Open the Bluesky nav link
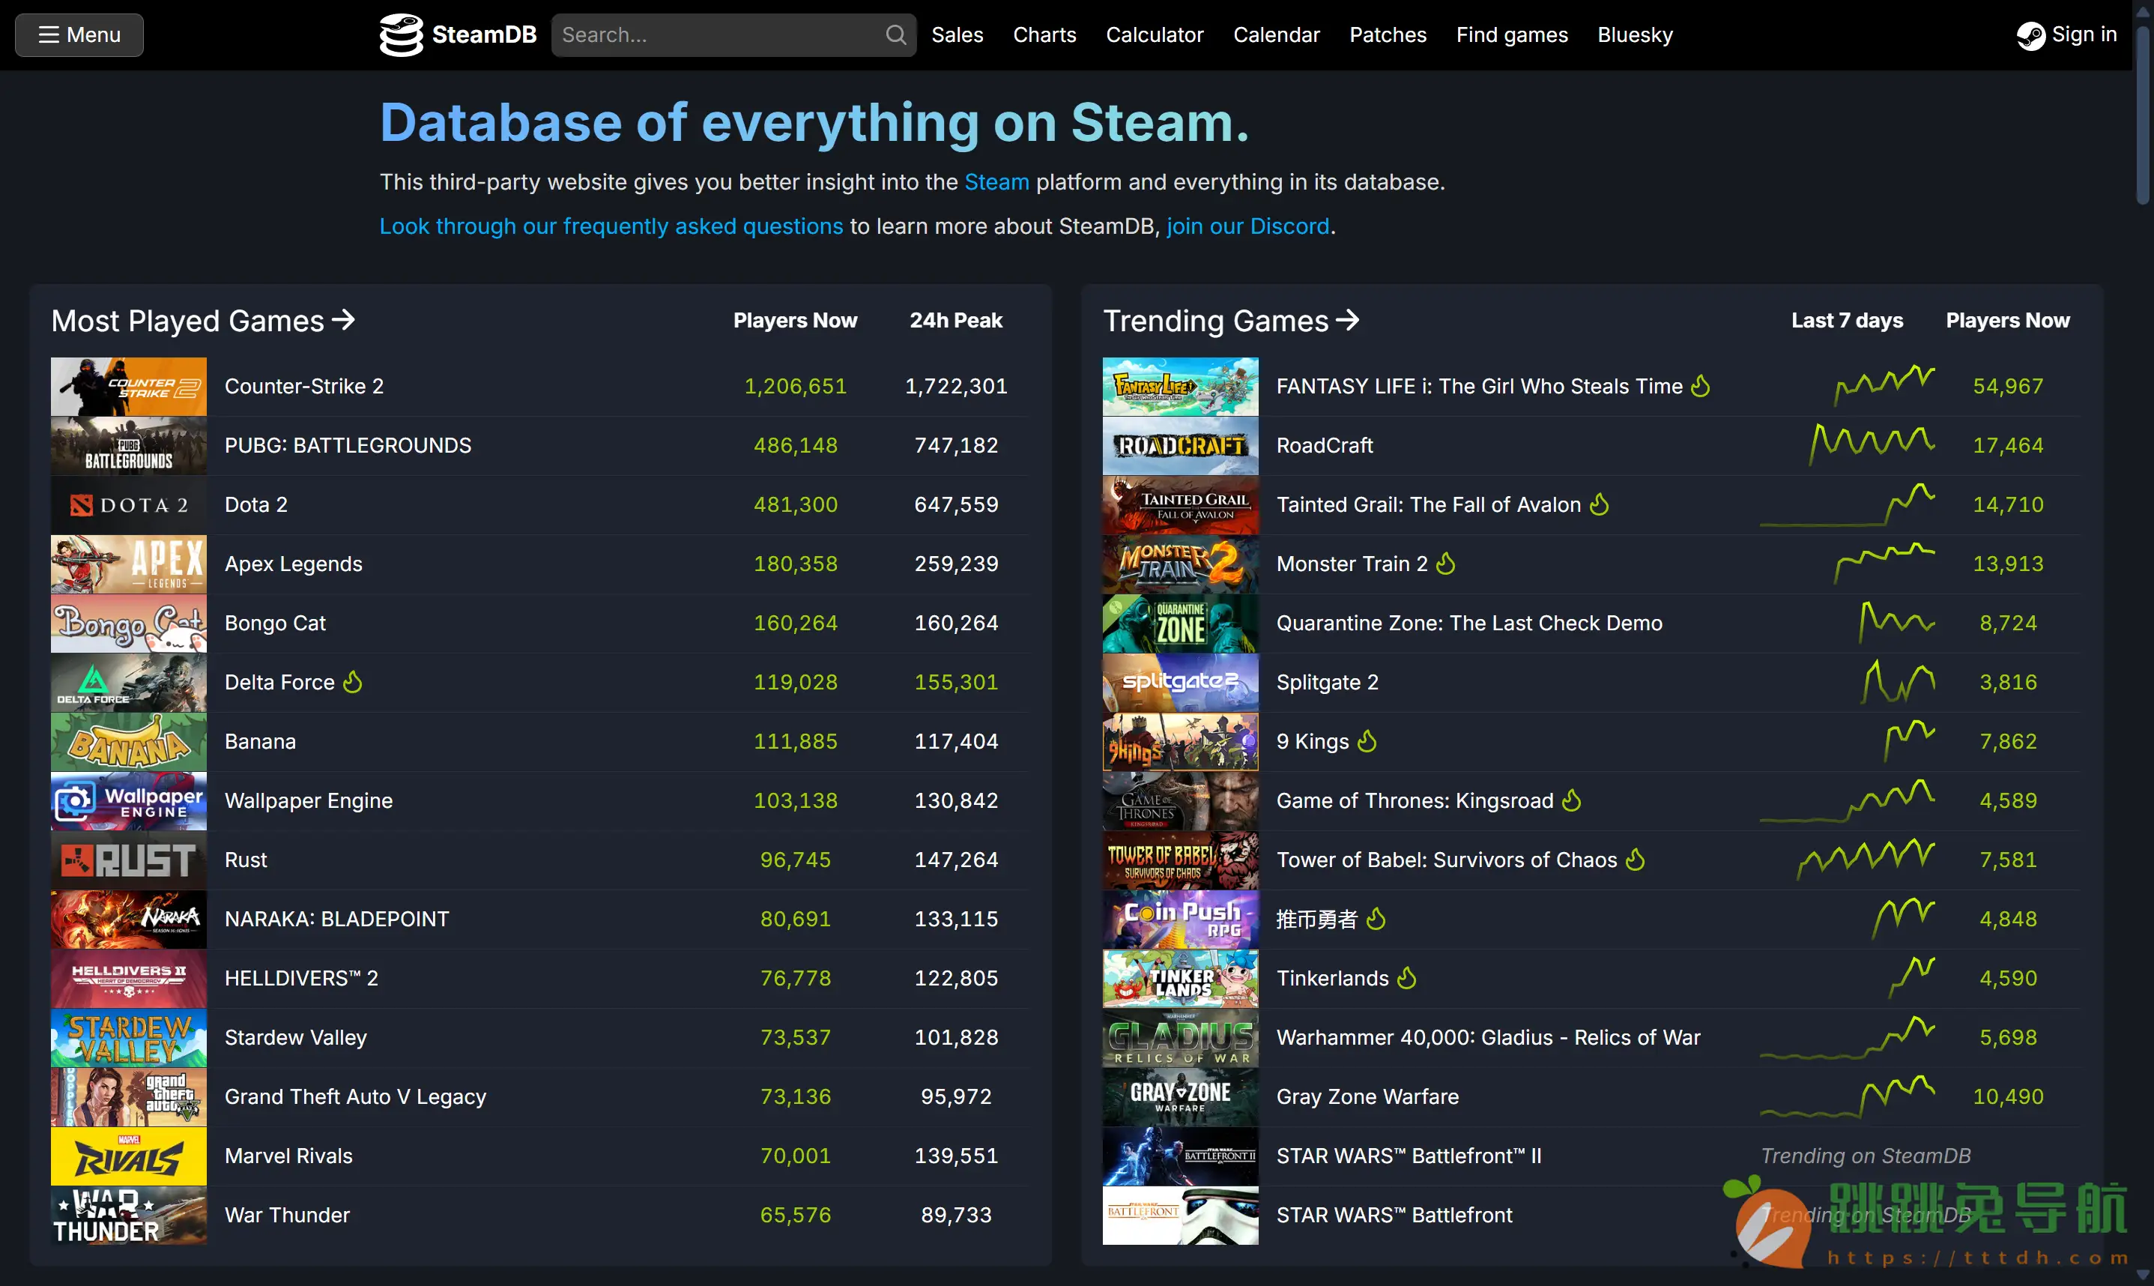 [x=1634, y=34]
